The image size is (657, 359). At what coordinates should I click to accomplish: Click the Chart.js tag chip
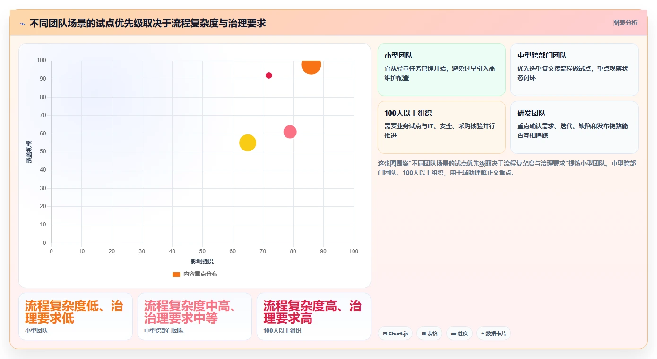tap(395, 334)
